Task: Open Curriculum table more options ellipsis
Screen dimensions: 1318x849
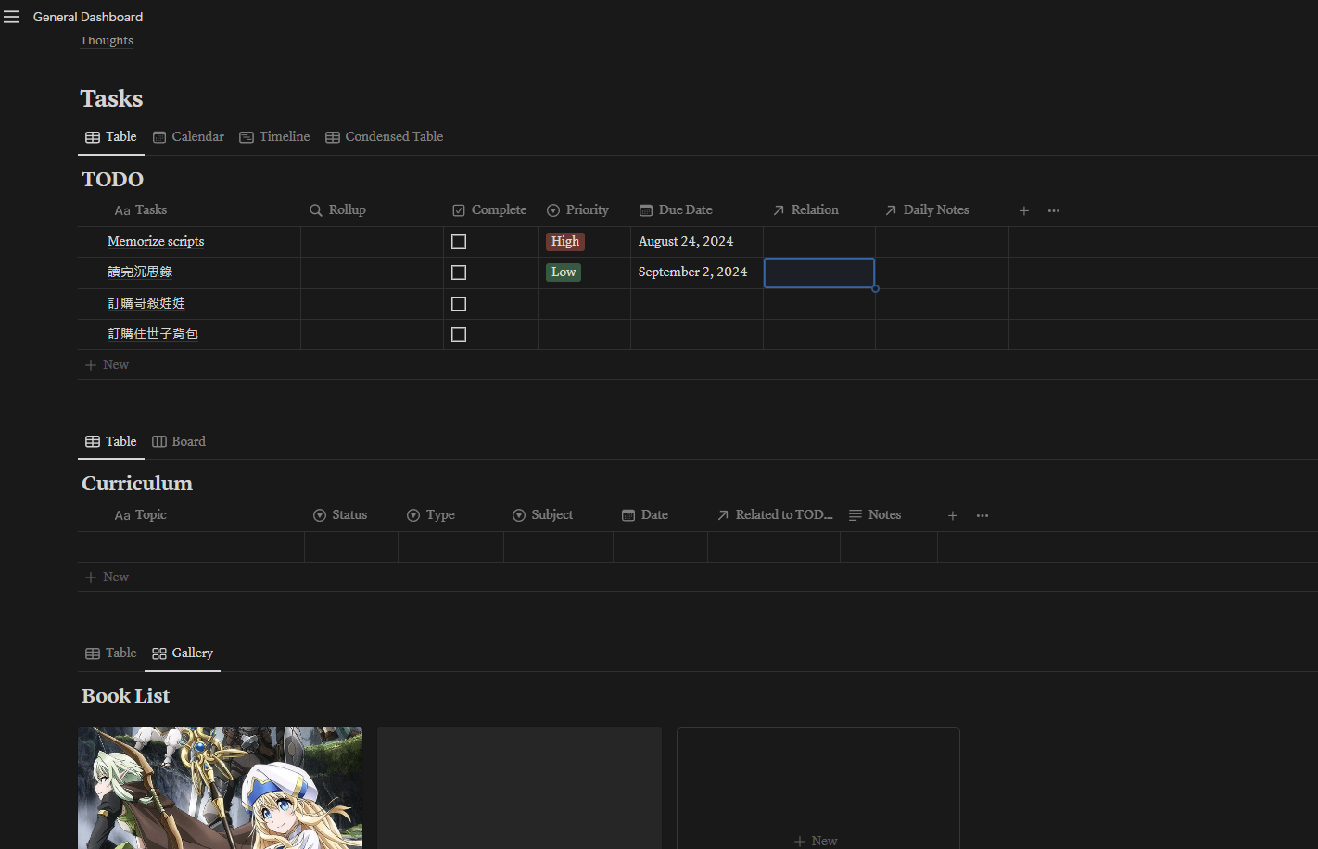Action: (982, 515)
